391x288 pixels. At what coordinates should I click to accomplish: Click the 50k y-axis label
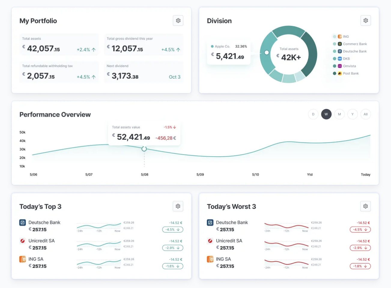pyautogui.click(x=23, y=132)
